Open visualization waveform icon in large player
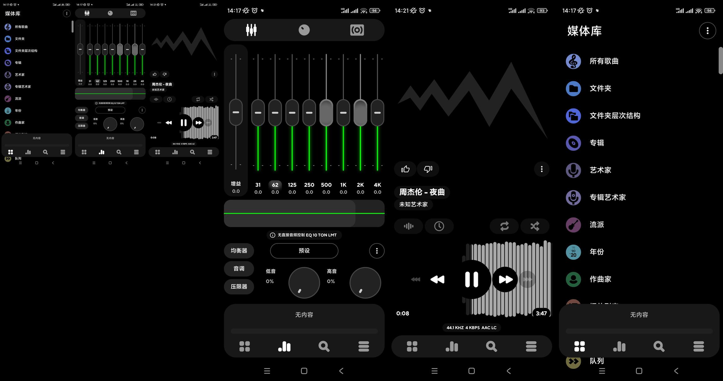Viewport: 723px width, 381px height. click(408, 226)
